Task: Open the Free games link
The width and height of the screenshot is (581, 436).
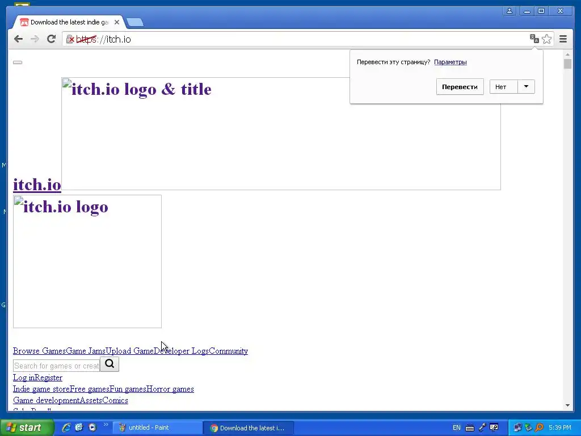Action: coord(89,389)
